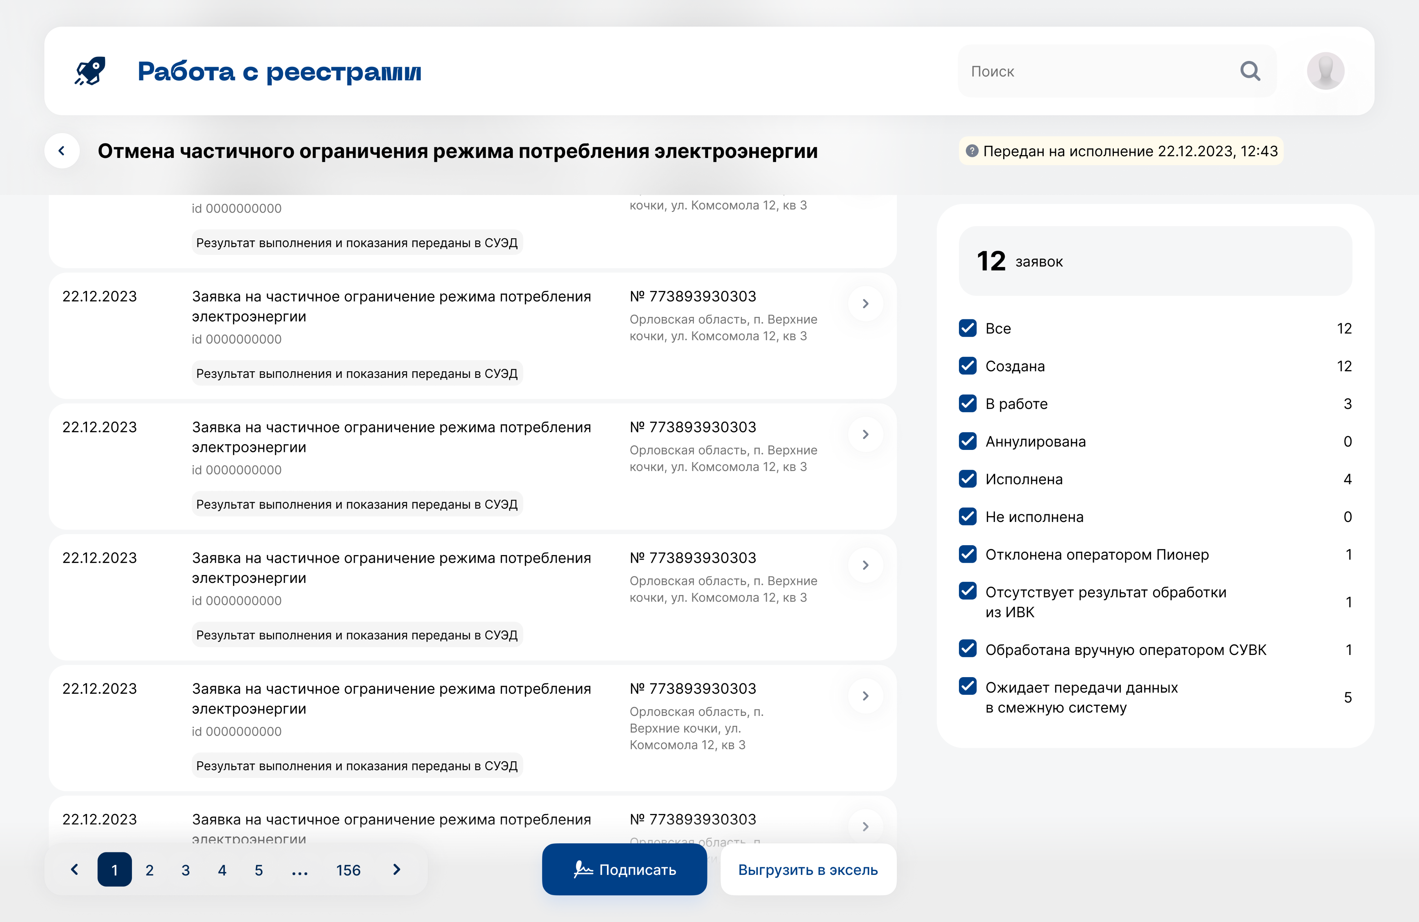Switch to page 3 in pagination
This screenshot has width=1419, height=922.
tap(185, 870)
